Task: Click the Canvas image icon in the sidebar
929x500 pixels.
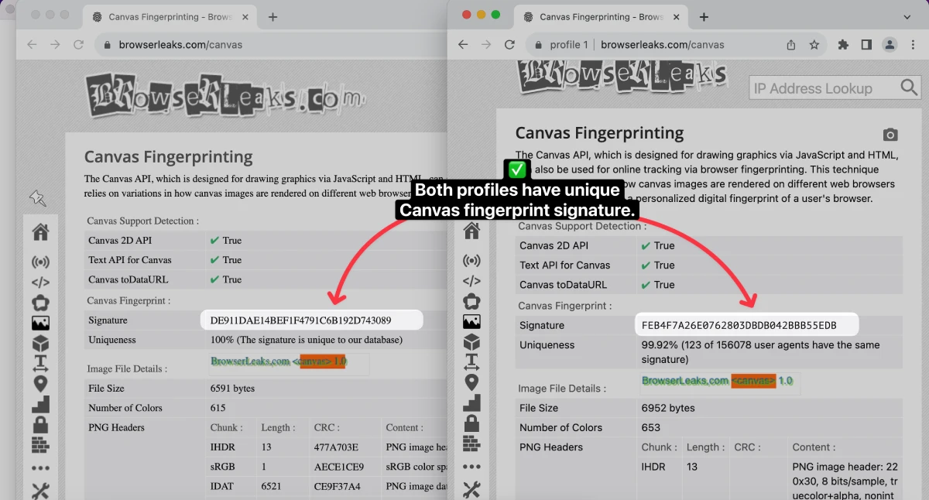Action: [x=472, y=320]
